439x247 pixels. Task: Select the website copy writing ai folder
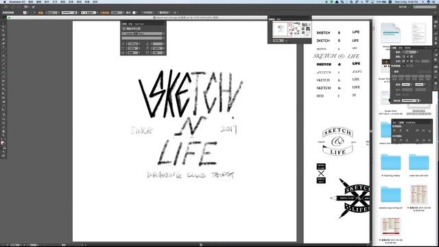390,195
